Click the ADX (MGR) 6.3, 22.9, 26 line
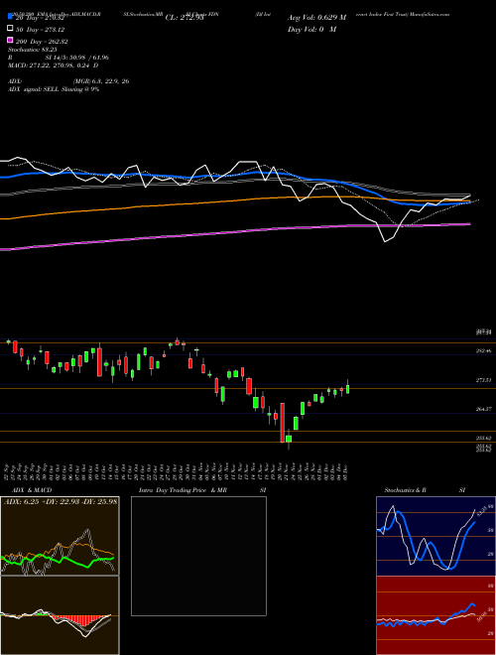 68,81
